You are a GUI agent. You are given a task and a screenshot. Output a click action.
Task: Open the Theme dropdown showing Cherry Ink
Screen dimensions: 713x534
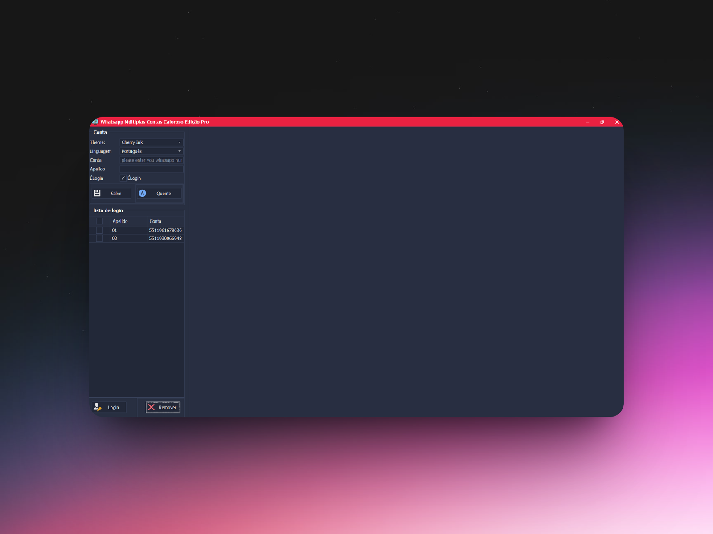[151, 142]
